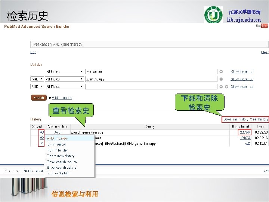The width and height of the screenshot is (269, 202).
Task: Choose NOT in builder menu entry
Action: [58, 150]
